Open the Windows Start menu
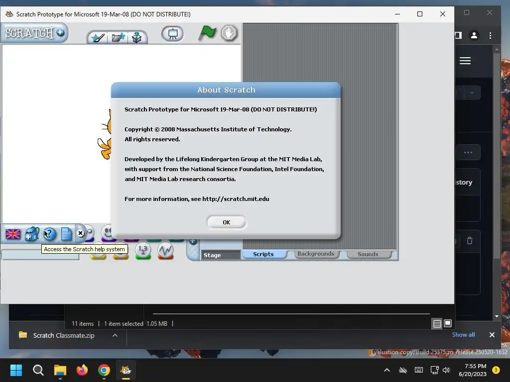Image resolution: width=510 pixels, height=382 pixels. (x=16, y=370)
